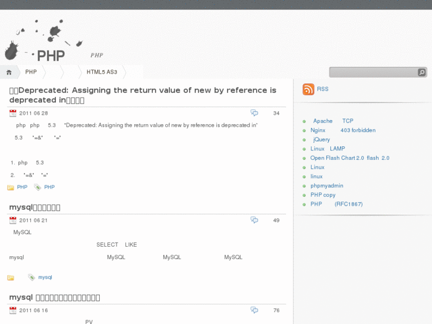
Task: Open the PHP copy sidebar link
Action: (x=323, y=195)
